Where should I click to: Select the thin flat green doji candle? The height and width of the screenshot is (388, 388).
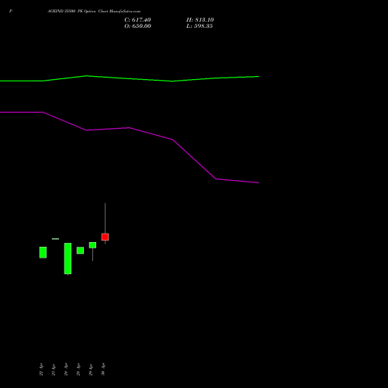pyautogui.click(x=55, y=239)
